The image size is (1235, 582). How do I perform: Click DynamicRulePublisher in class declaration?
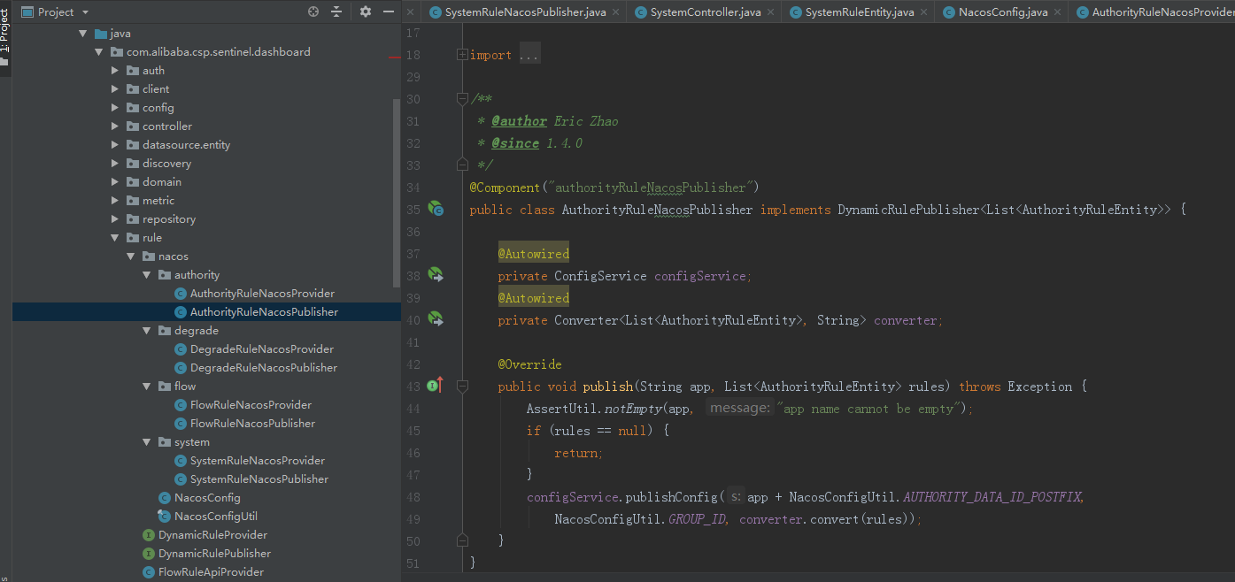pos(908,210)
